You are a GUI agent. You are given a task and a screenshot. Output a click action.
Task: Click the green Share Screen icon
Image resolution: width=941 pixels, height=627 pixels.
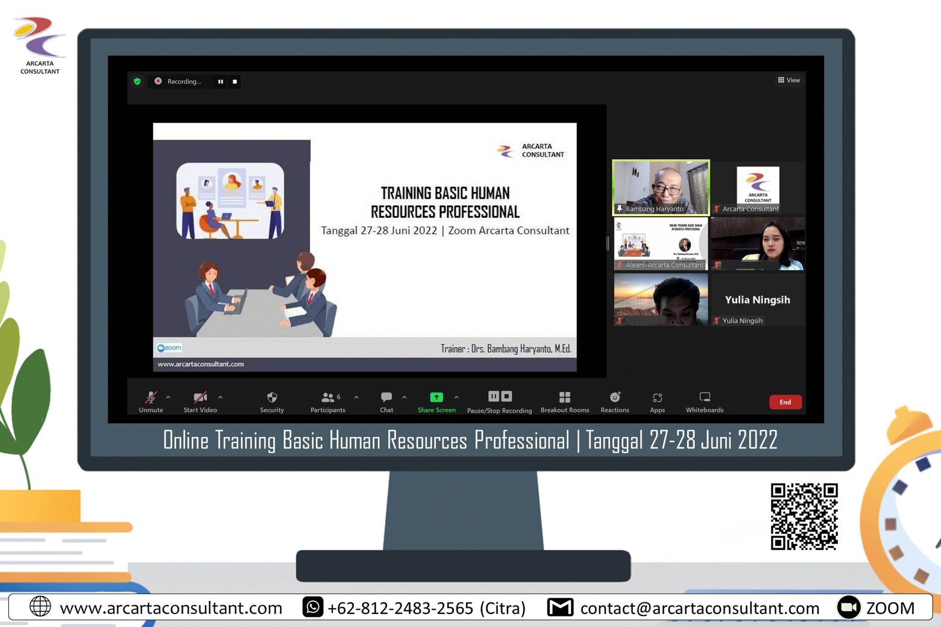pos(436,397)
